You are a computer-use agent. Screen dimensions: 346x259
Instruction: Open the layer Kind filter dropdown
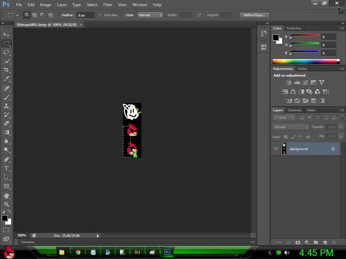(x=284, y=118)
